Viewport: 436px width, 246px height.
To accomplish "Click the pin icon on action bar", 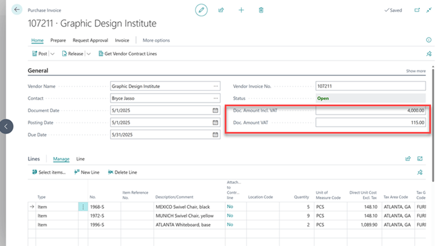I will pyautogui.click(x=429, y=54).
